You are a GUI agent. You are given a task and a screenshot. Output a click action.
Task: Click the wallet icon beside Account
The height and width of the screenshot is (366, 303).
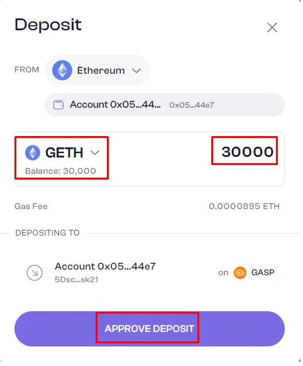[58, 105]
